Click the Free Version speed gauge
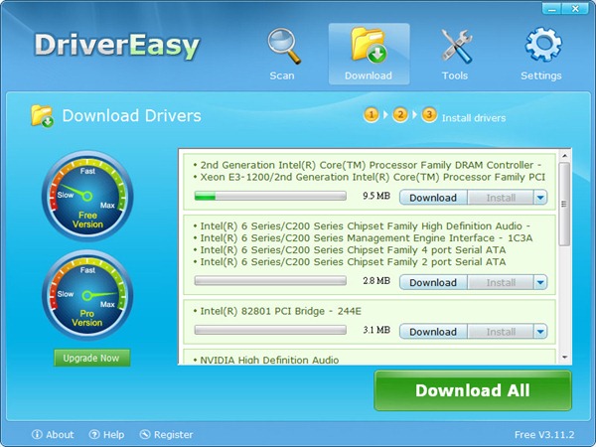Viewport: 596px width, 447px height. 87,196
